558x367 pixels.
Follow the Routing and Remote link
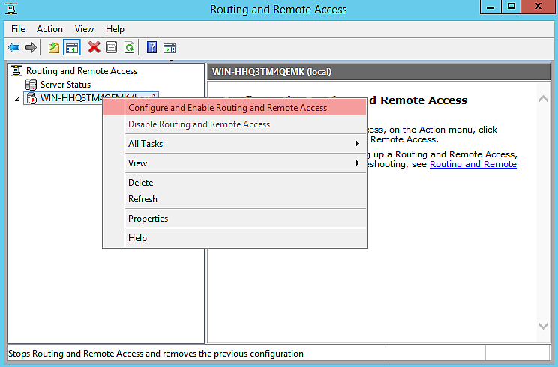point(472,164)
